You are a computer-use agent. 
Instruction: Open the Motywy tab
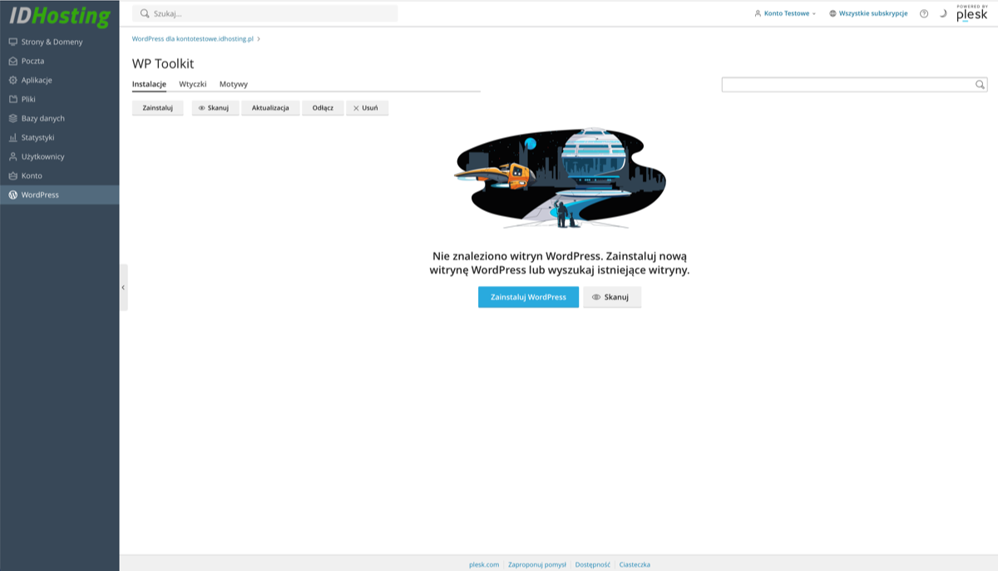point(233,84)
